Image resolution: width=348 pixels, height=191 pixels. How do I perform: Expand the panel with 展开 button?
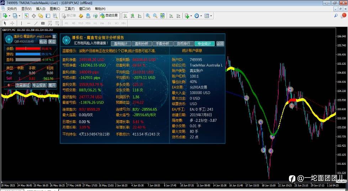(x=52, y=85)
